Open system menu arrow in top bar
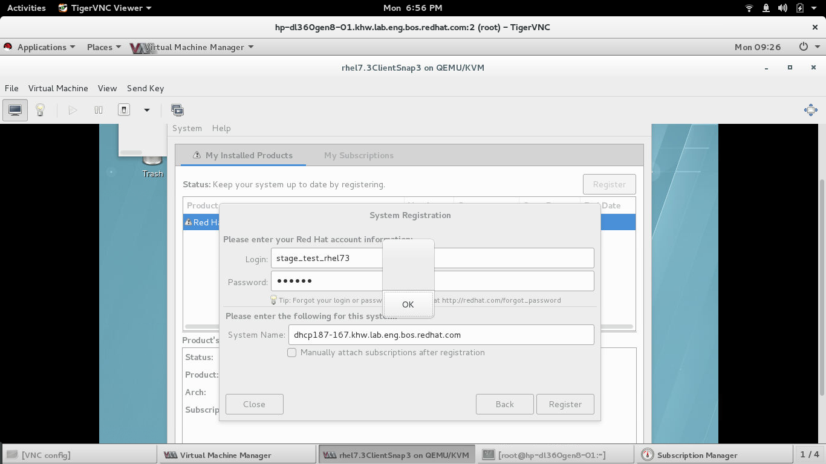The height and width of the screenshot is (464, 826). pos(814,8)
